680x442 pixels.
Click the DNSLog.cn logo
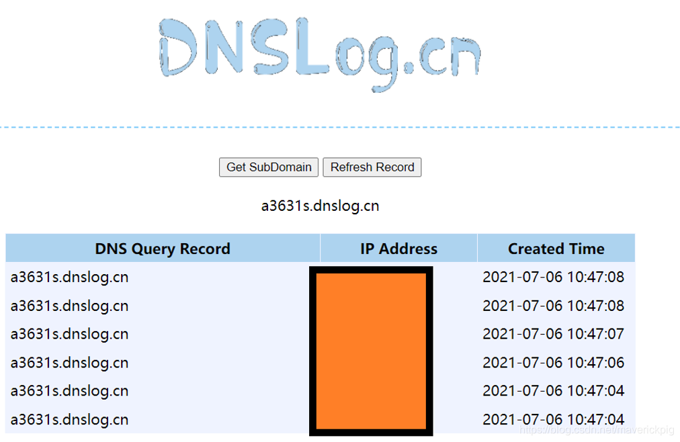320,54
